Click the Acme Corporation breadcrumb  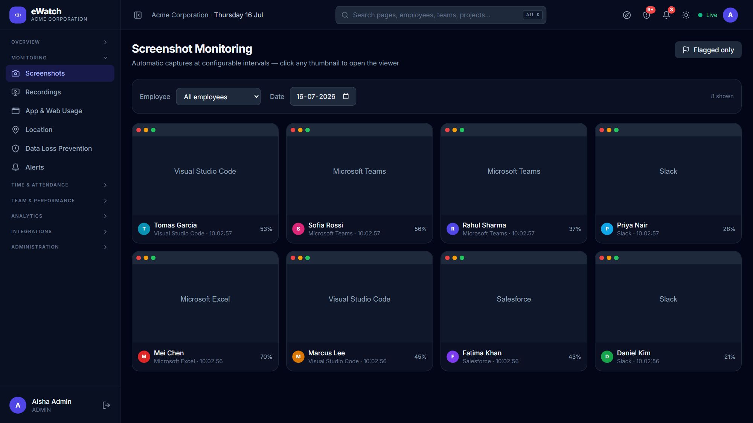pyautogui.click(x=180, y=15)
